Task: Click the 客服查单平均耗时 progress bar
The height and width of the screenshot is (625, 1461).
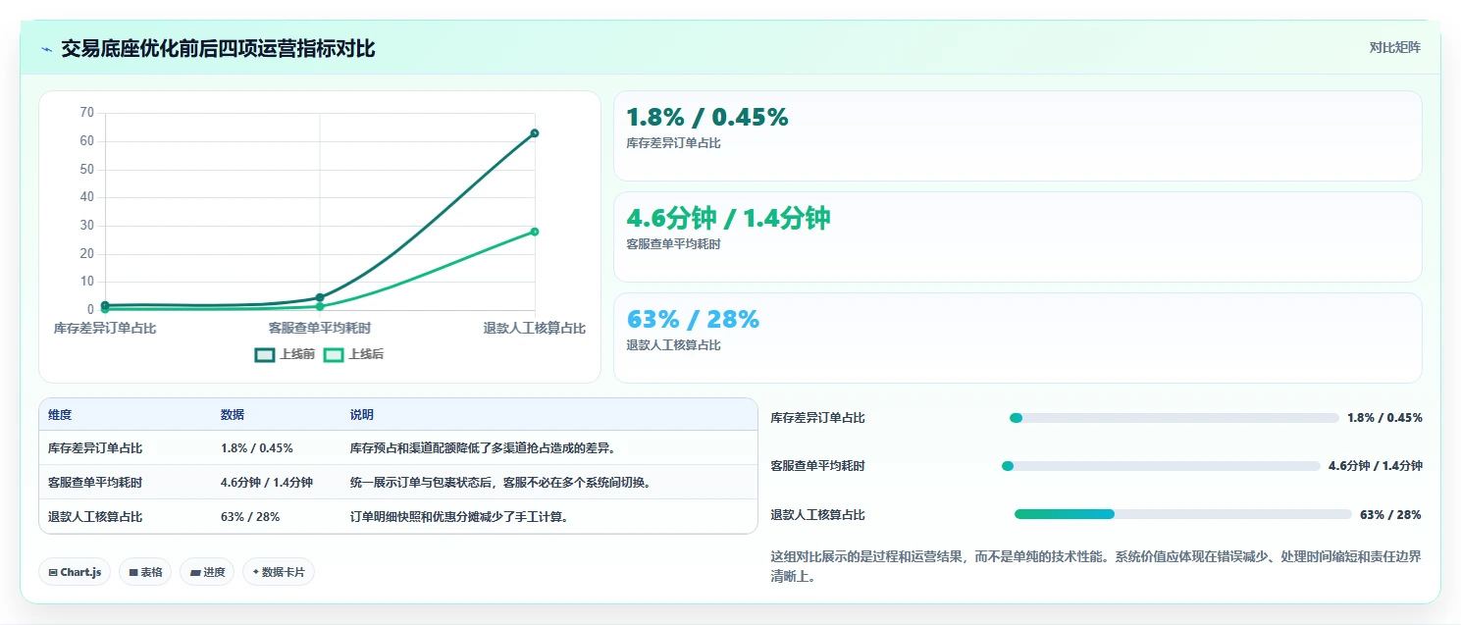Action: (1161, 466)
